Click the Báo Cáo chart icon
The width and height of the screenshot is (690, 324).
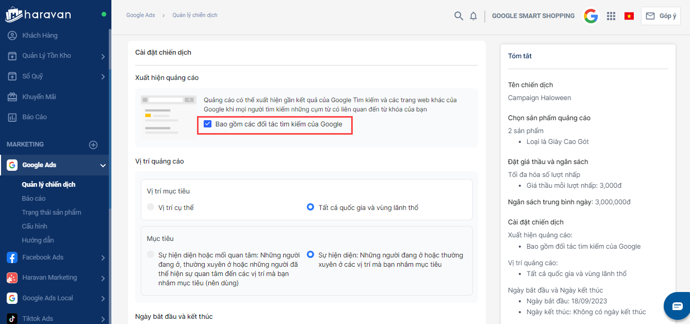[x=12, y=117]
